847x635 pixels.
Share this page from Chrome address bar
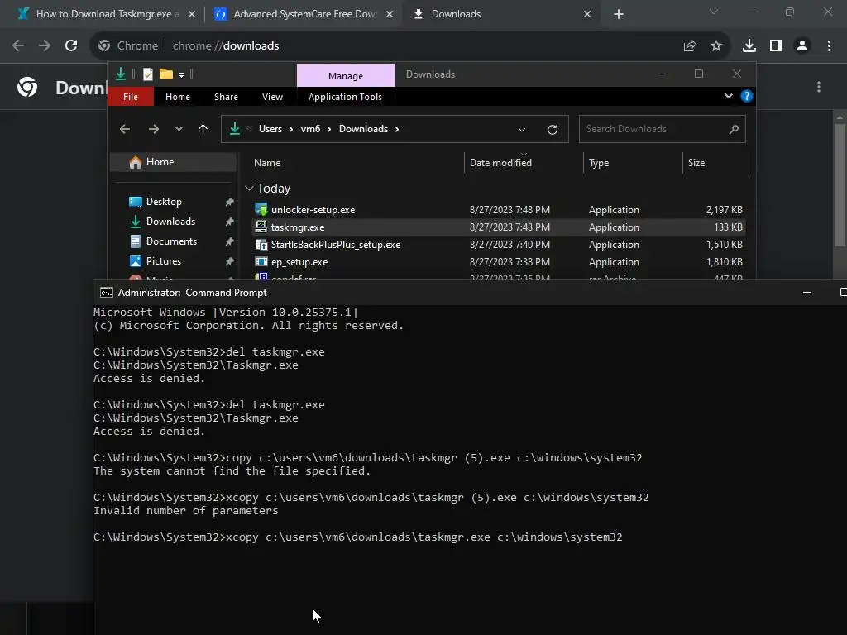coord(690,46)
